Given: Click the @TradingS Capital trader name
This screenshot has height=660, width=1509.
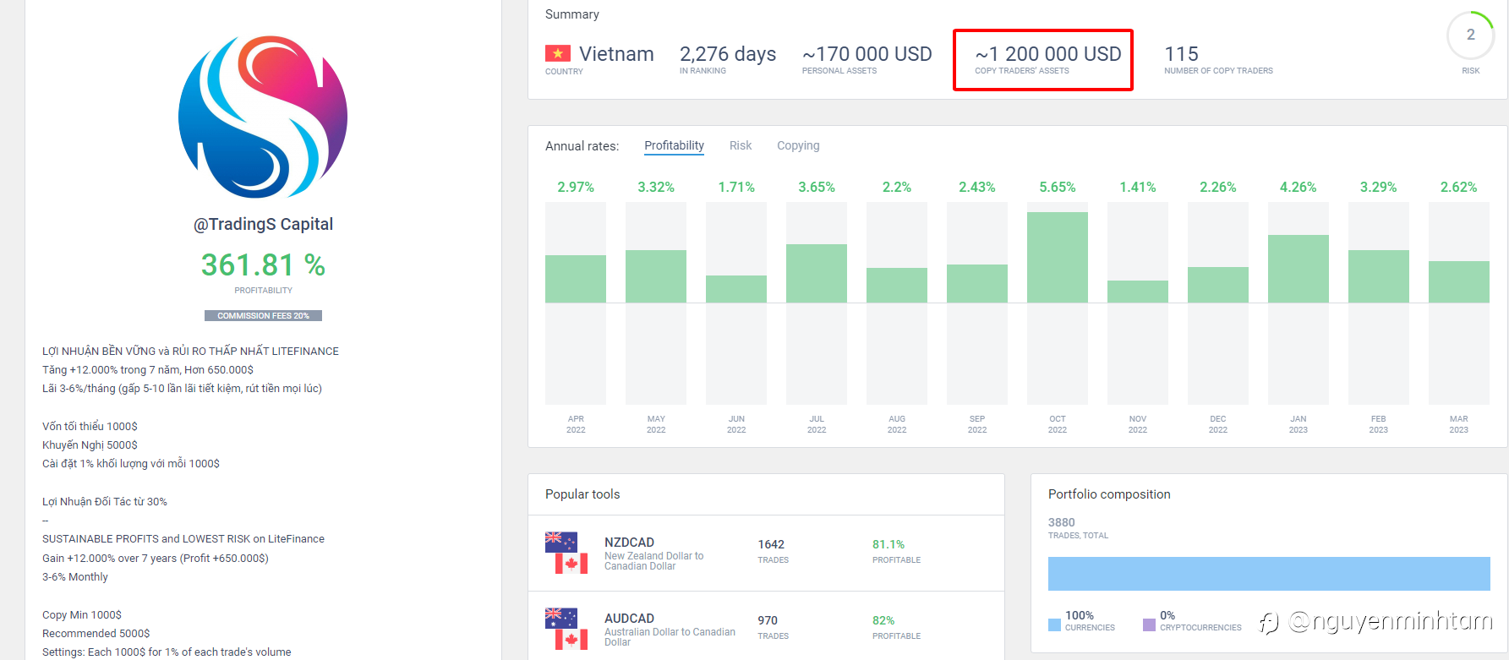Looking at the screenshot, I should click(263, 224).
